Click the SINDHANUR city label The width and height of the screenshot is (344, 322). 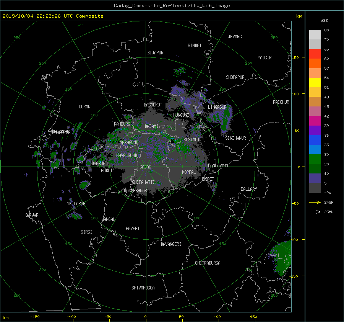235,138
